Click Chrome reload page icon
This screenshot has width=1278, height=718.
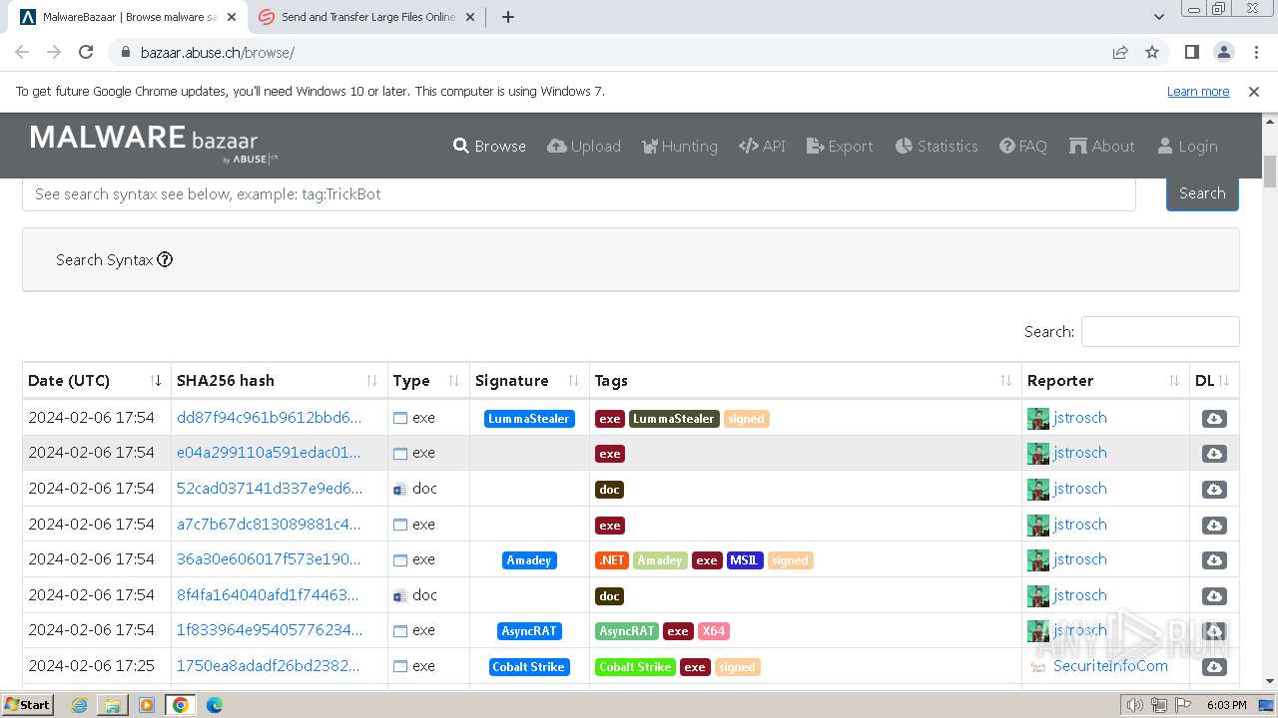(86, 52)
